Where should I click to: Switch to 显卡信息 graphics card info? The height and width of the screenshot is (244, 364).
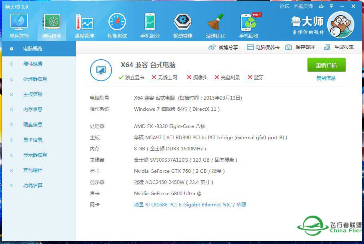click(32, 140)
